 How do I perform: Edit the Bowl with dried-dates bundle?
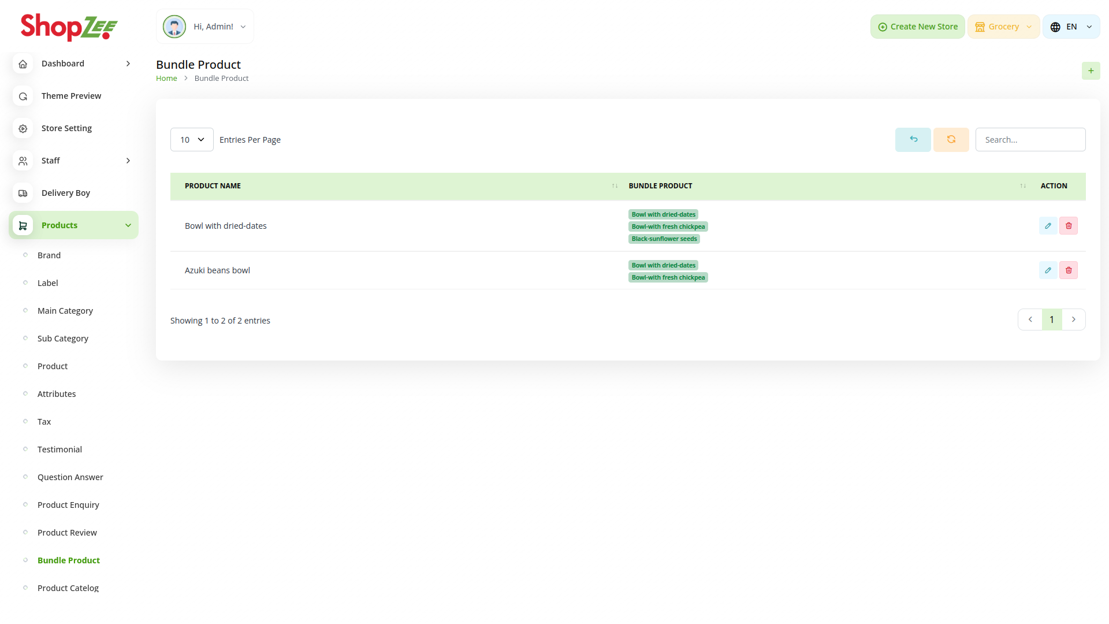[x=1048, y=226]
